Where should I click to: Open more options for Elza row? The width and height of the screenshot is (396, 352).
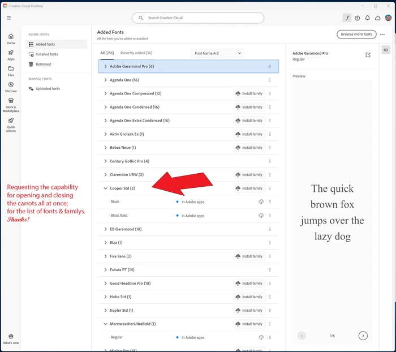click(x=270, y=243)
